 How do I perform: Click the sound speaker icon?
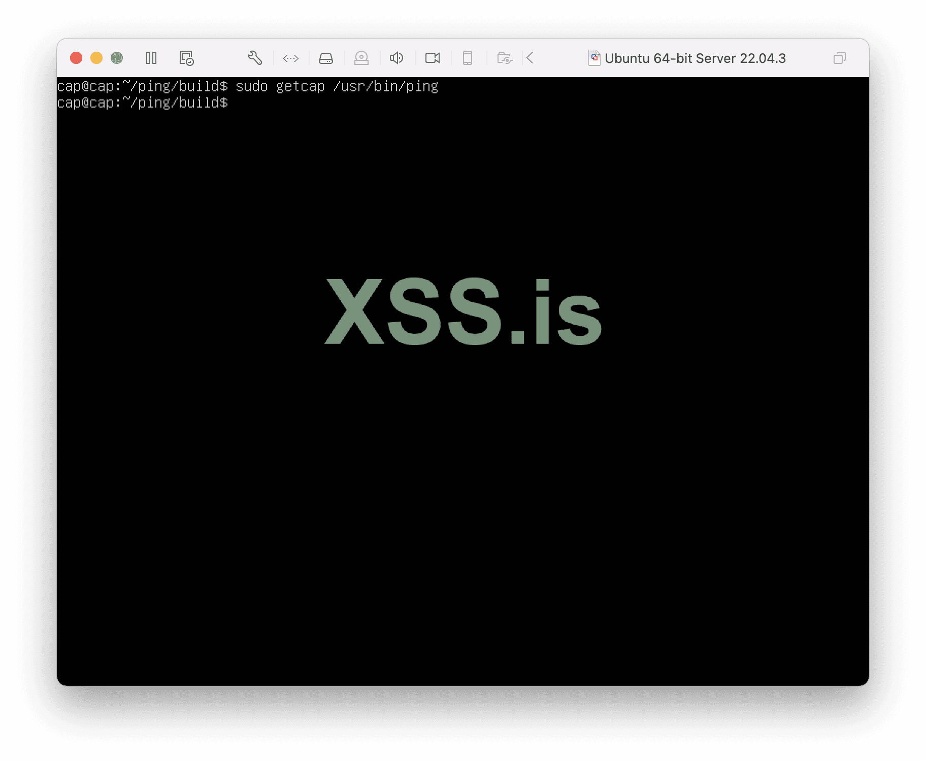point(396,58)
